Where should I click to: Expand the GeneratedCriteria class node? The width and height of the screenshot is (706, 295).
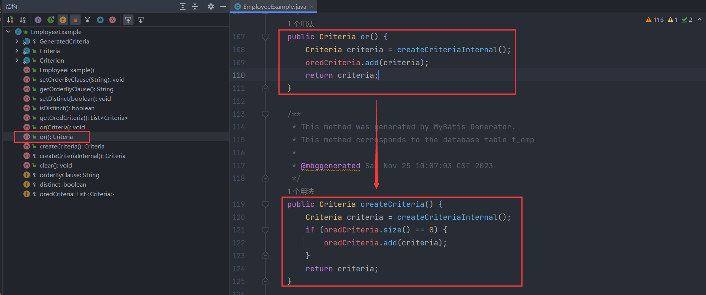[17, 41]
